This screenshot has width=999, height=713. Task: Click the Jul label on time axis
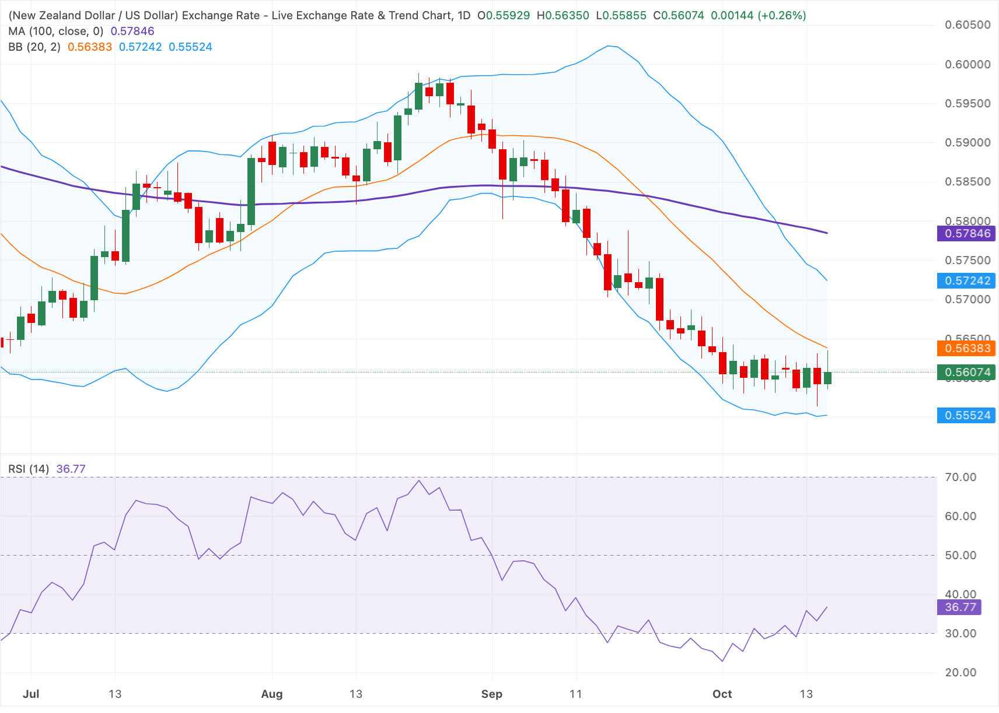(31, 694)
